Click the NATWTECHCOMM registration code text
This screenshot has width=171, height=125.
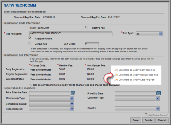pos(39,28)
